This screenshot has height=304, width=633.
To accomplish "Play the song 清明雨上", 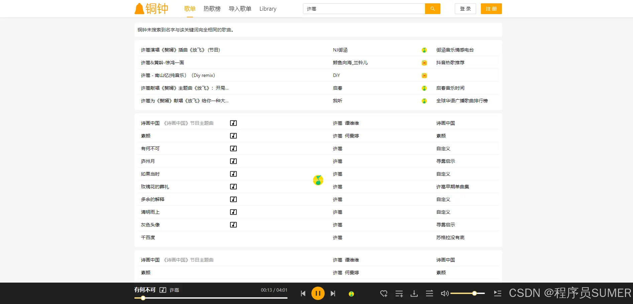I will pos(150,212).
